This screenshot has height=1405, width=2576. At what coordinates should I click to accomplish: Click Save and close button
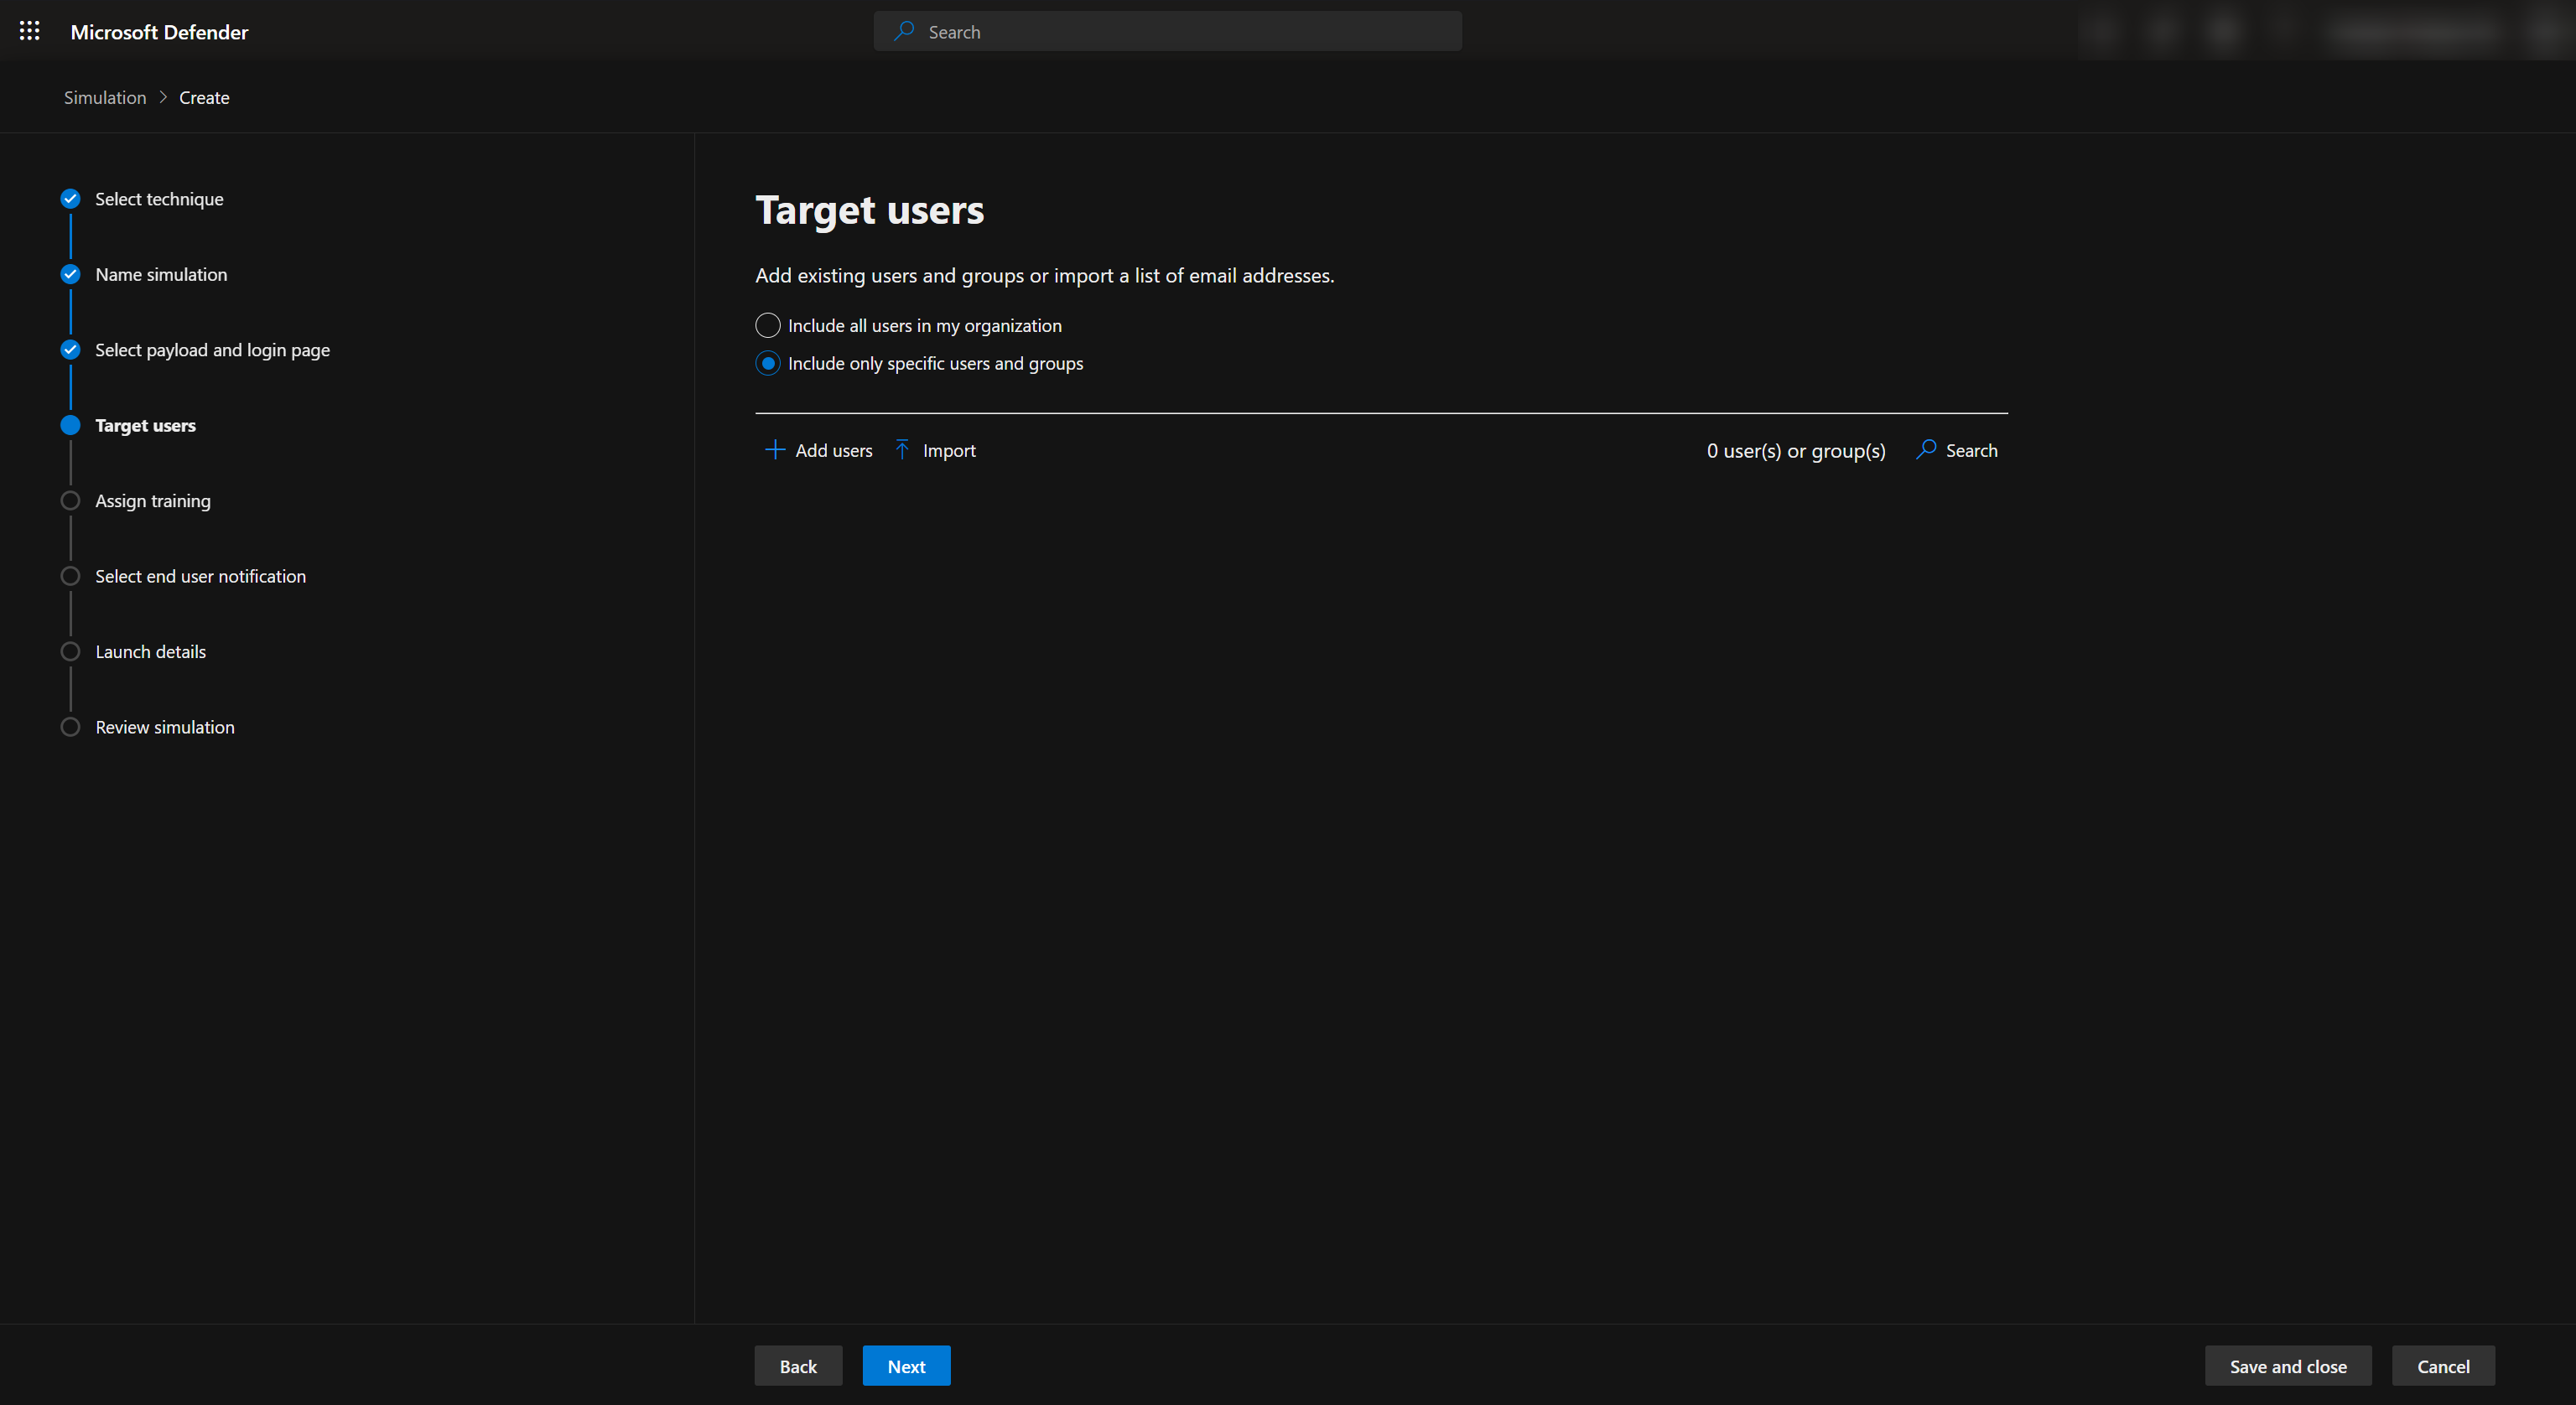click(2287, 1366)
